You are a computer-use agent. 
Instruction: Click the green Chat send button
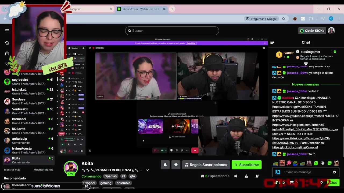click(333, 183)
